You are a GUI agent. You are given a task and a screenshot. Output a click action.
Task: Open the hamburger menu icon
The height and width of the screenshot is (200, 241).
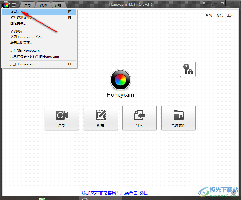point(14,5)
